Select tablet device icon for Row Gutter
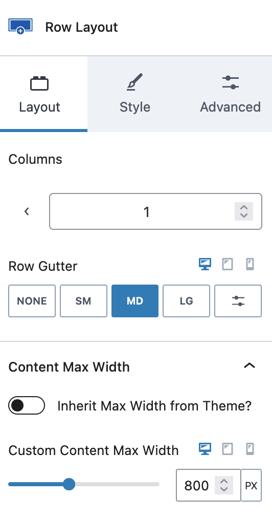This screenshot has height=519, width=272. [x=228, y=264]
